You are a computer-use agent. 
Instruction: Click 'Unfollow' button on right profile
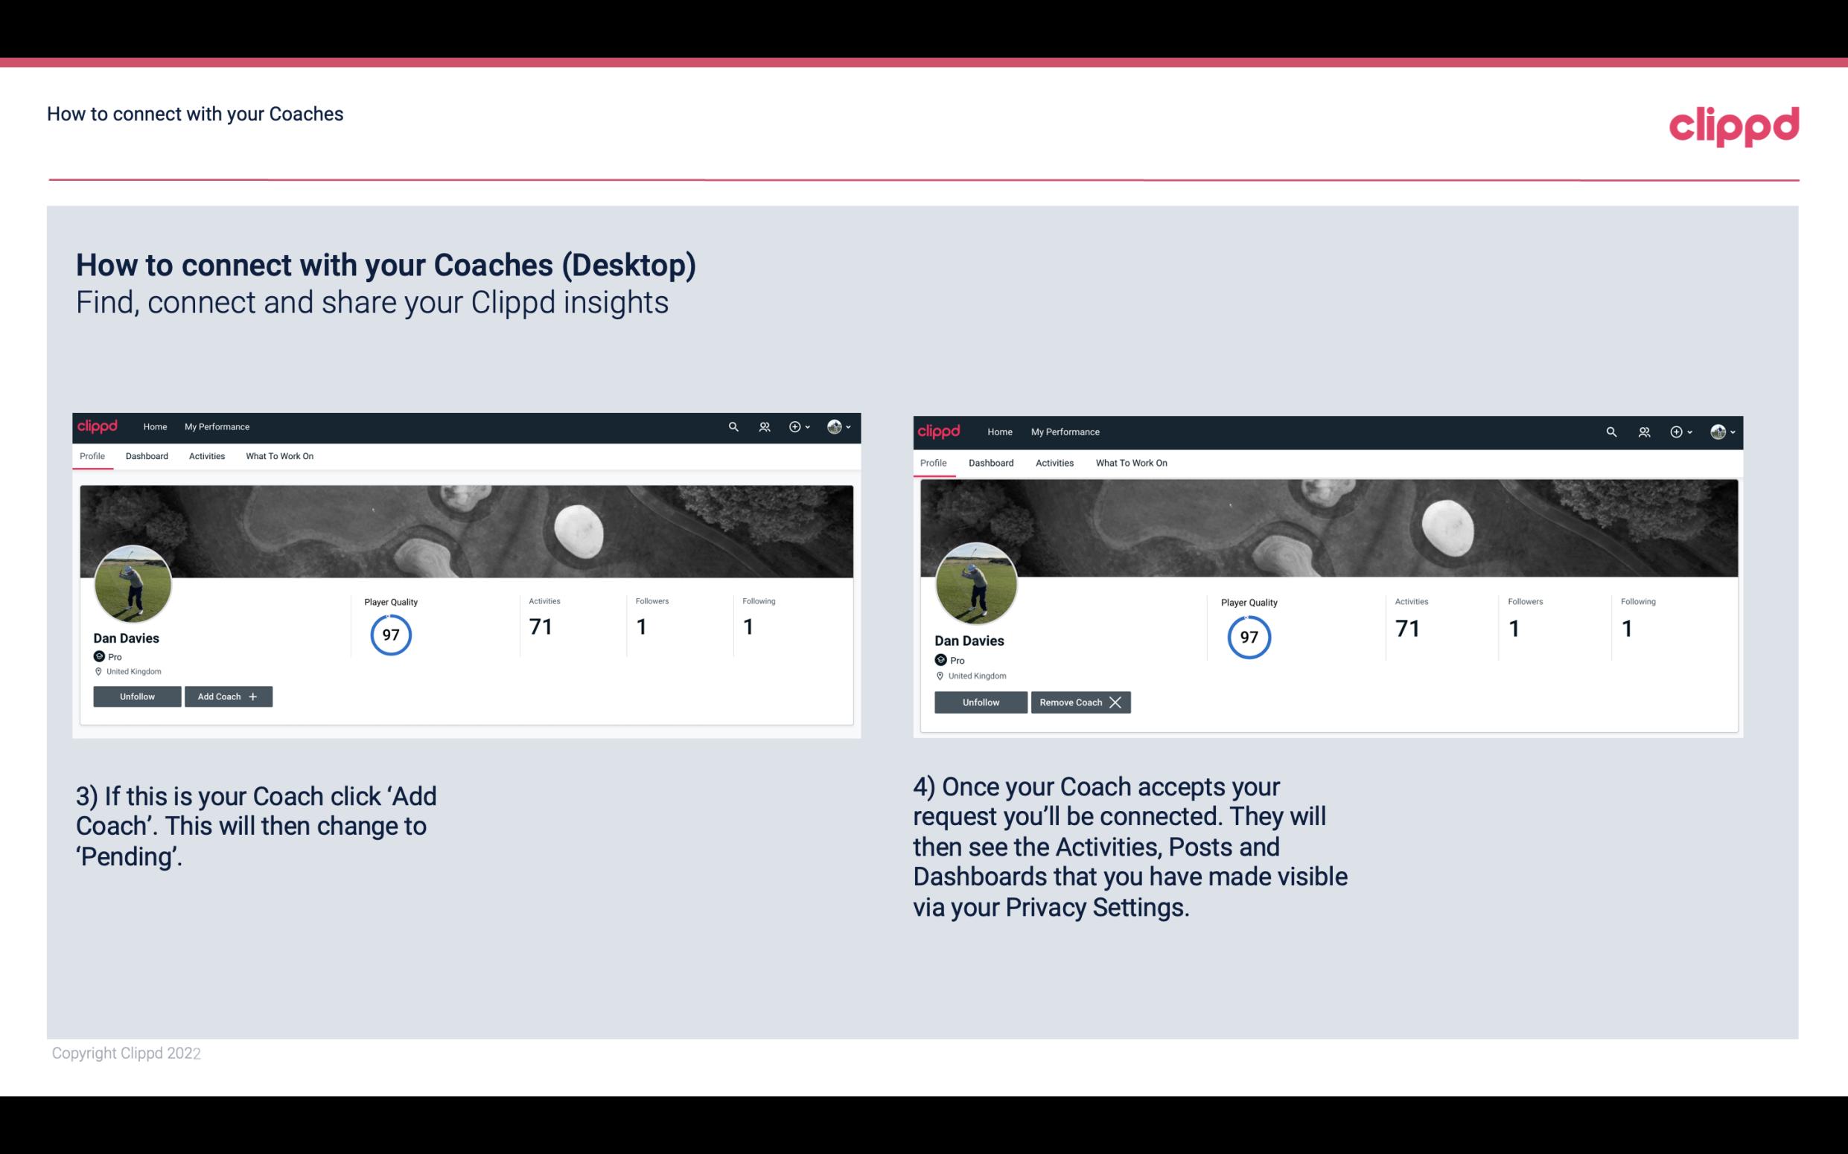click(979, 702)
